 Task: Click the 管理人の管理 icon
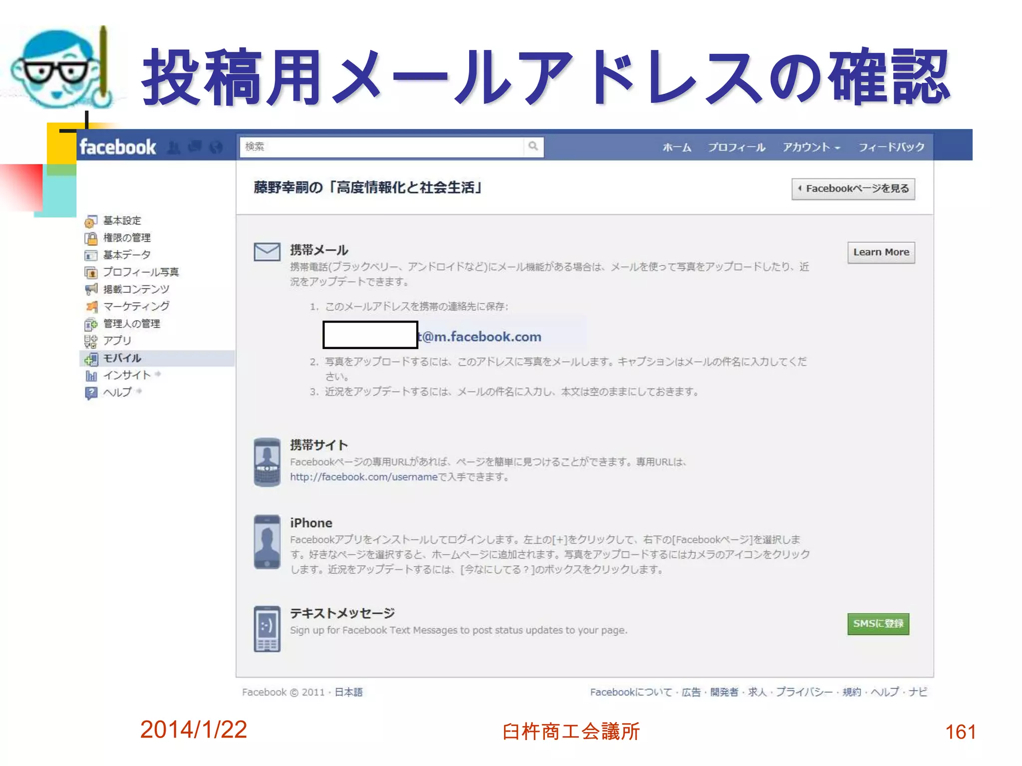coord(91,325)
